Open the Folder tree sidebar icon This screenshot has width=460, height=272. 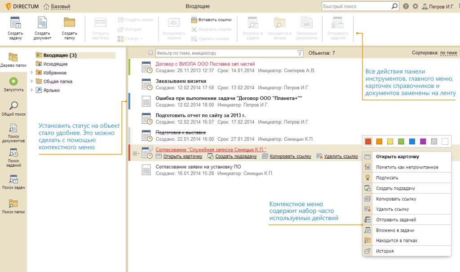[13, 57]
